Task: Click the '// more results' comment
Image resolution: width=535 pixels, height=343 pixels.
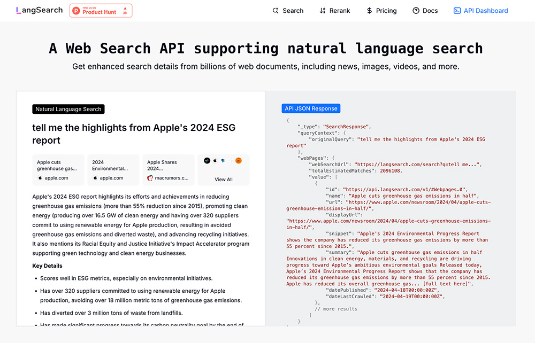Action: tap(336, 309)
